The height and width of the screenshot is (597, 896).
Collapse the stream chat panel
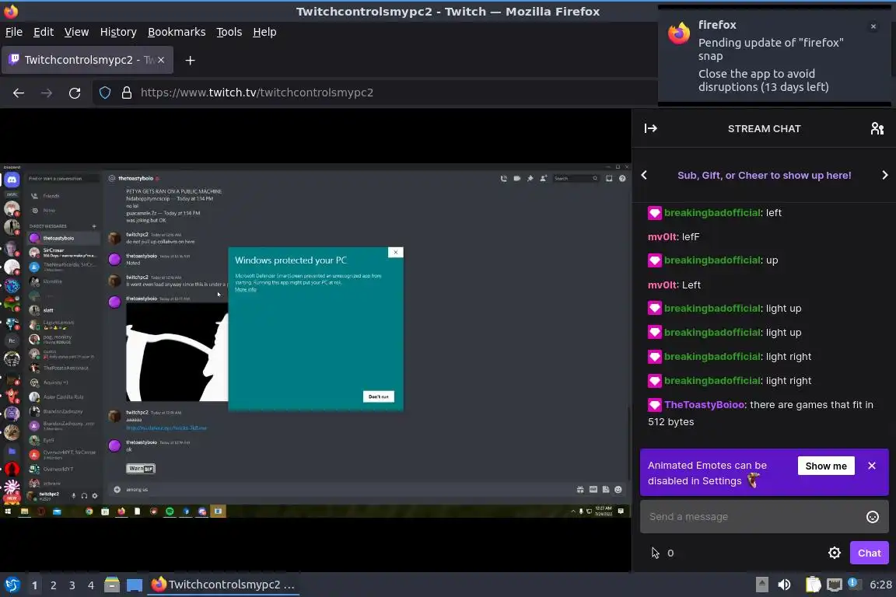pos(650,128)
